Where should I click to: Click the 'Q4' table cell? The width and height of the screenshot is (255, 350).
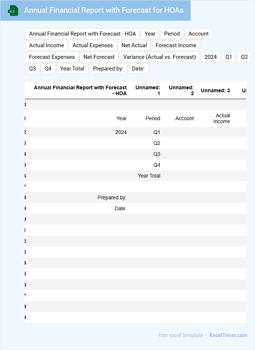click(x=157, y=165)
